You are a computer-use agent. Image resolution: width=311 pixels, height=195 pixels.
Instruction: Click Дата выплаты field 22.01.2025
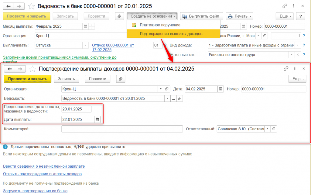[x=78, y=119]
